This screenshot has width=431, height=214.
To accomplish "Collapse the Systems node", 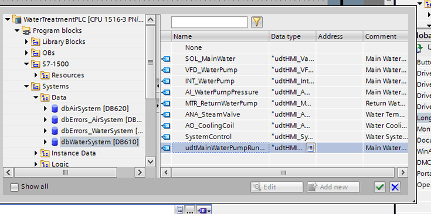I will click(26, 87).
